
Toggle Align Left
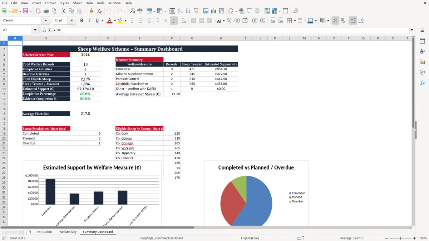point(133,21)
